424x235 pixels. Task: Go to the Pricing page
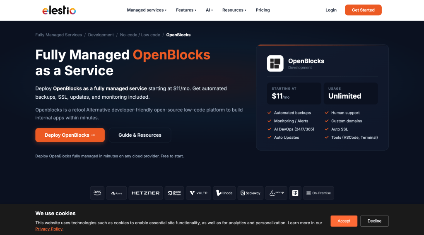coord(263,10)
